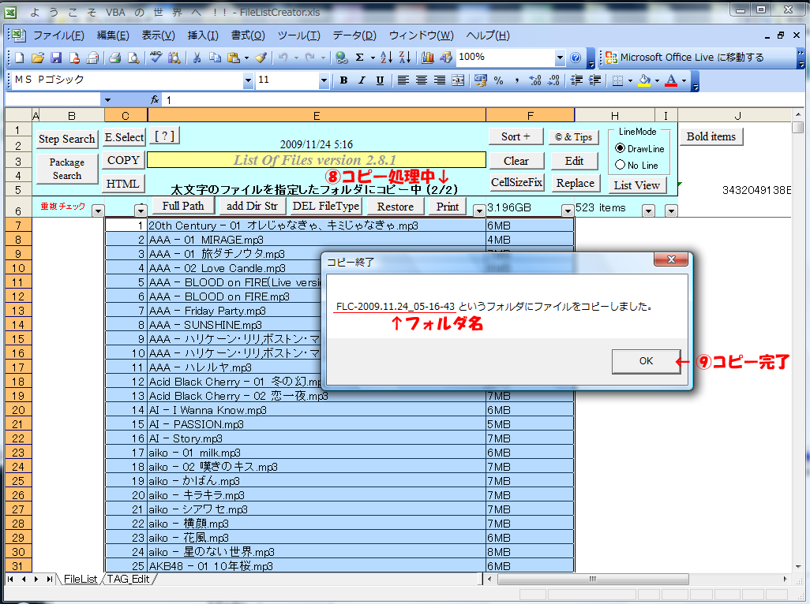Open filter dropdown for 3.196GB column
The width and height of the screenshot is (810, 604).
point(568,211)
